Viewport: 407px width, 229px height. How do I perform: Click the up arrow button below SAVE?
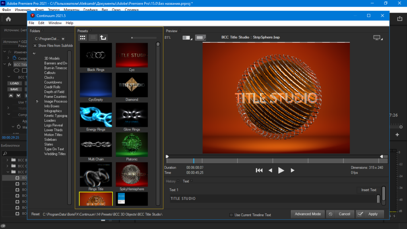[x=11, y=95]
